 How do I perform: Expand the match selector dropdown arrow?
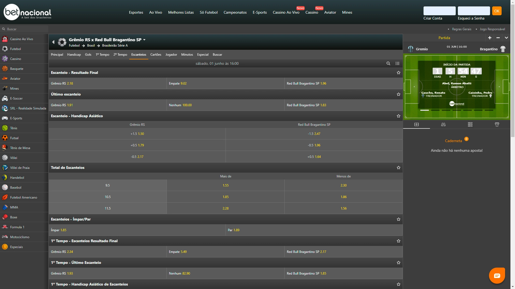pyautogui.click(x=144, y=40)
